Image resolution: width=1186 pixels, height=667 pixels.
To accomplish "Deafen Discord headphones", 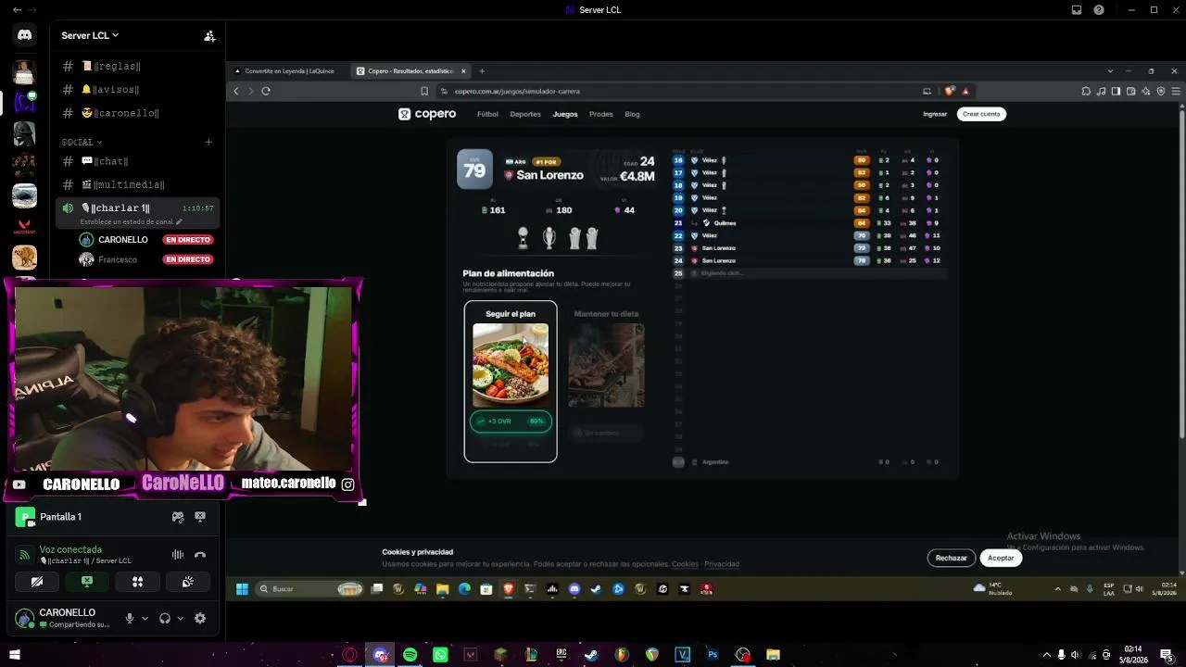I will [165, 619].
